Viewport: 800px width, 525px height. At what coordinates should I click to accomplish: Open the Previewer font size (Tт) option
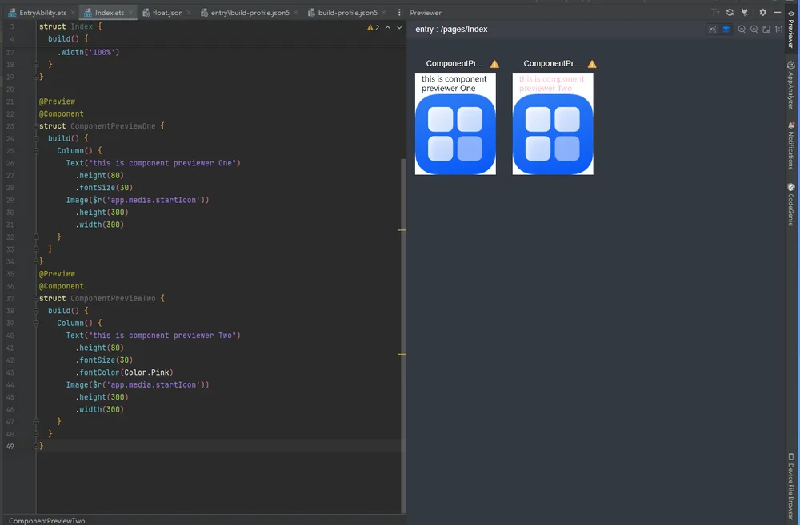click(x=715, y=12)
